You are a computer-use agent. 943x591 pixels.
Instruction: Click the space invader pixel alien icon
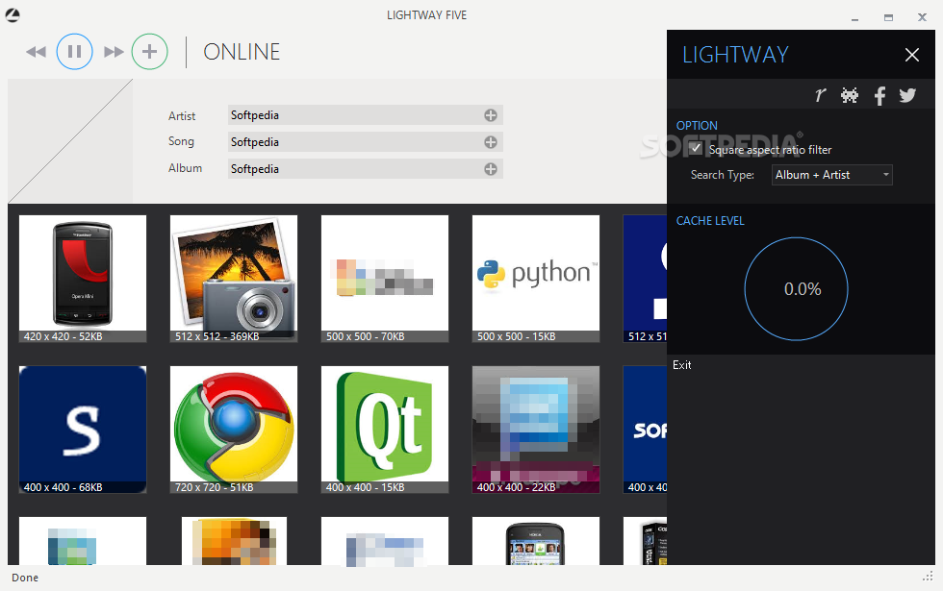(x=849, y=95)
